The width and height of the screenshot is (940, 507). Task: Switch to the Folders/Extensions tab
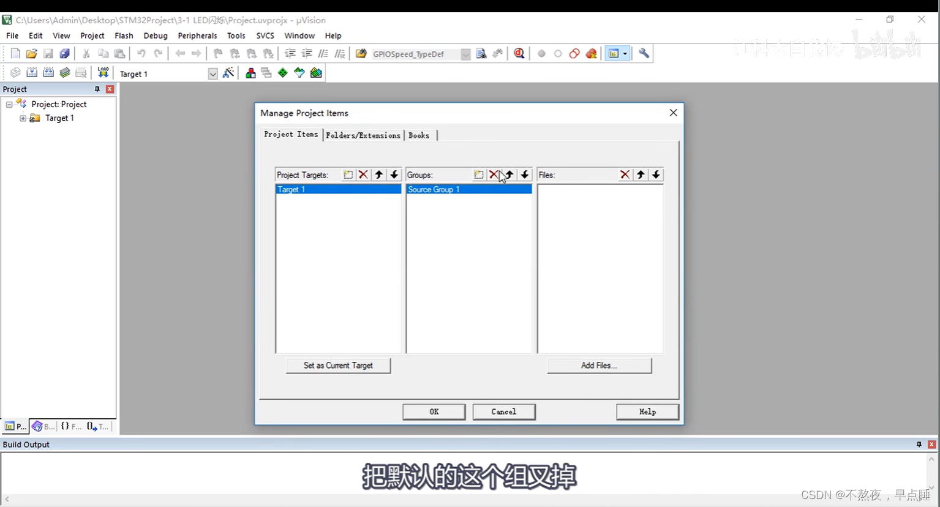[x=363, y=135]
